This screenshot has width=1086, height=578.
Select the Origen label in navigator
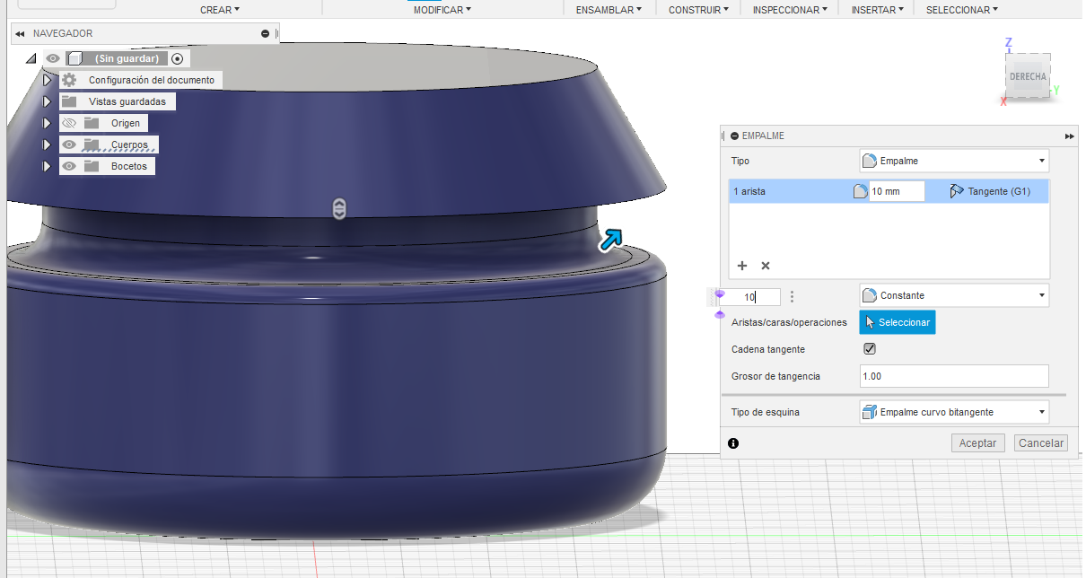click(x=126, y=123)
